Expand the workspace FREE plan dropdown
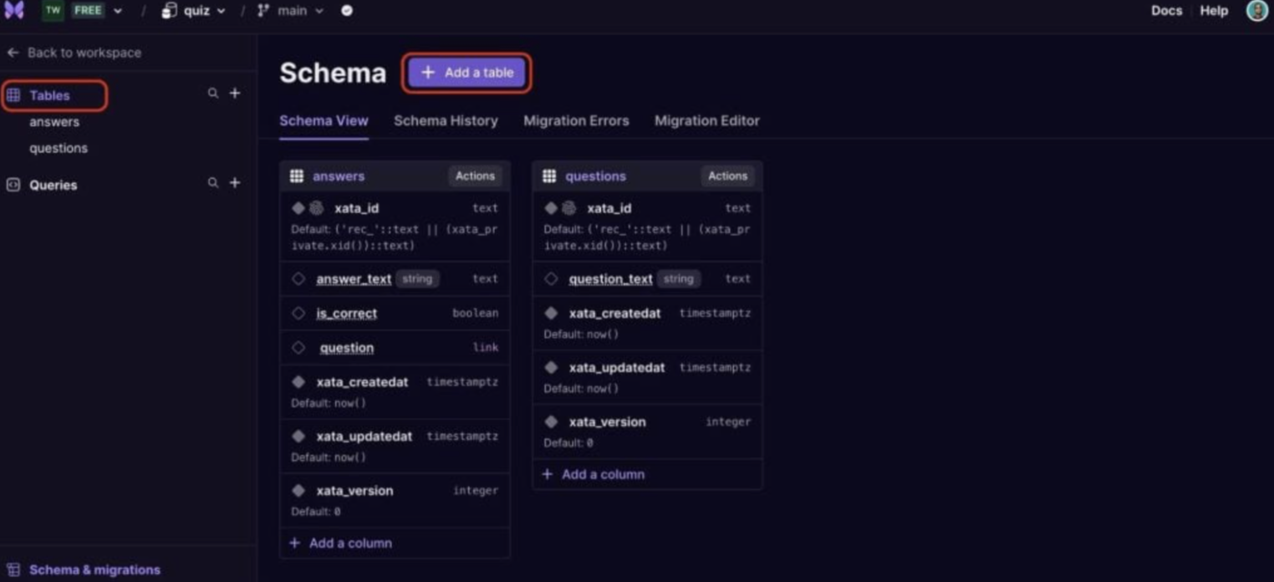The height and width of the screenshot is (582, 1274). click(117, 11)
